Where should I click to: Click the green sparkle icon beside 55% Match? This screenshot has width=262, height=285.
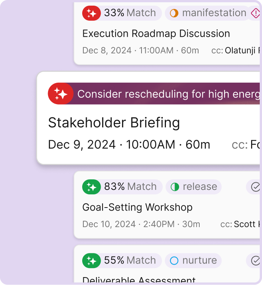[92, 261]
